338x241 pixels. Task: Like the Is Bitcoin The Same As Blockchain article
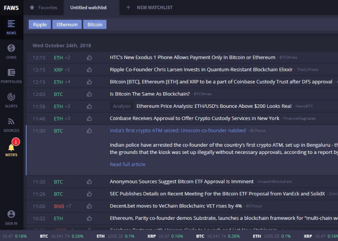pyautogui.click(x=89, y=94)
